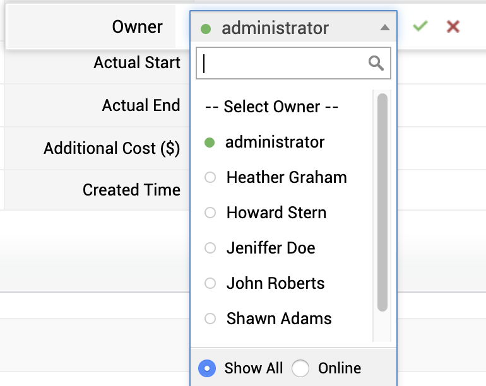Select Jeniffer Doe as owner
Viewport: 486px width, 386px height.
tap(271, 249)
